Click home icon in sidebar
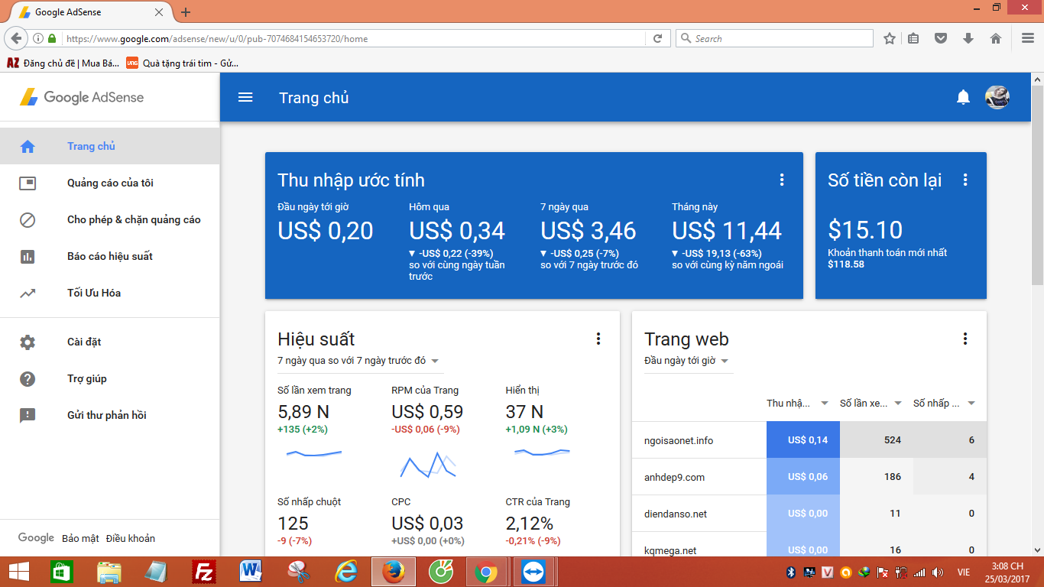The image size is (1044, 587). pos(28,146)
